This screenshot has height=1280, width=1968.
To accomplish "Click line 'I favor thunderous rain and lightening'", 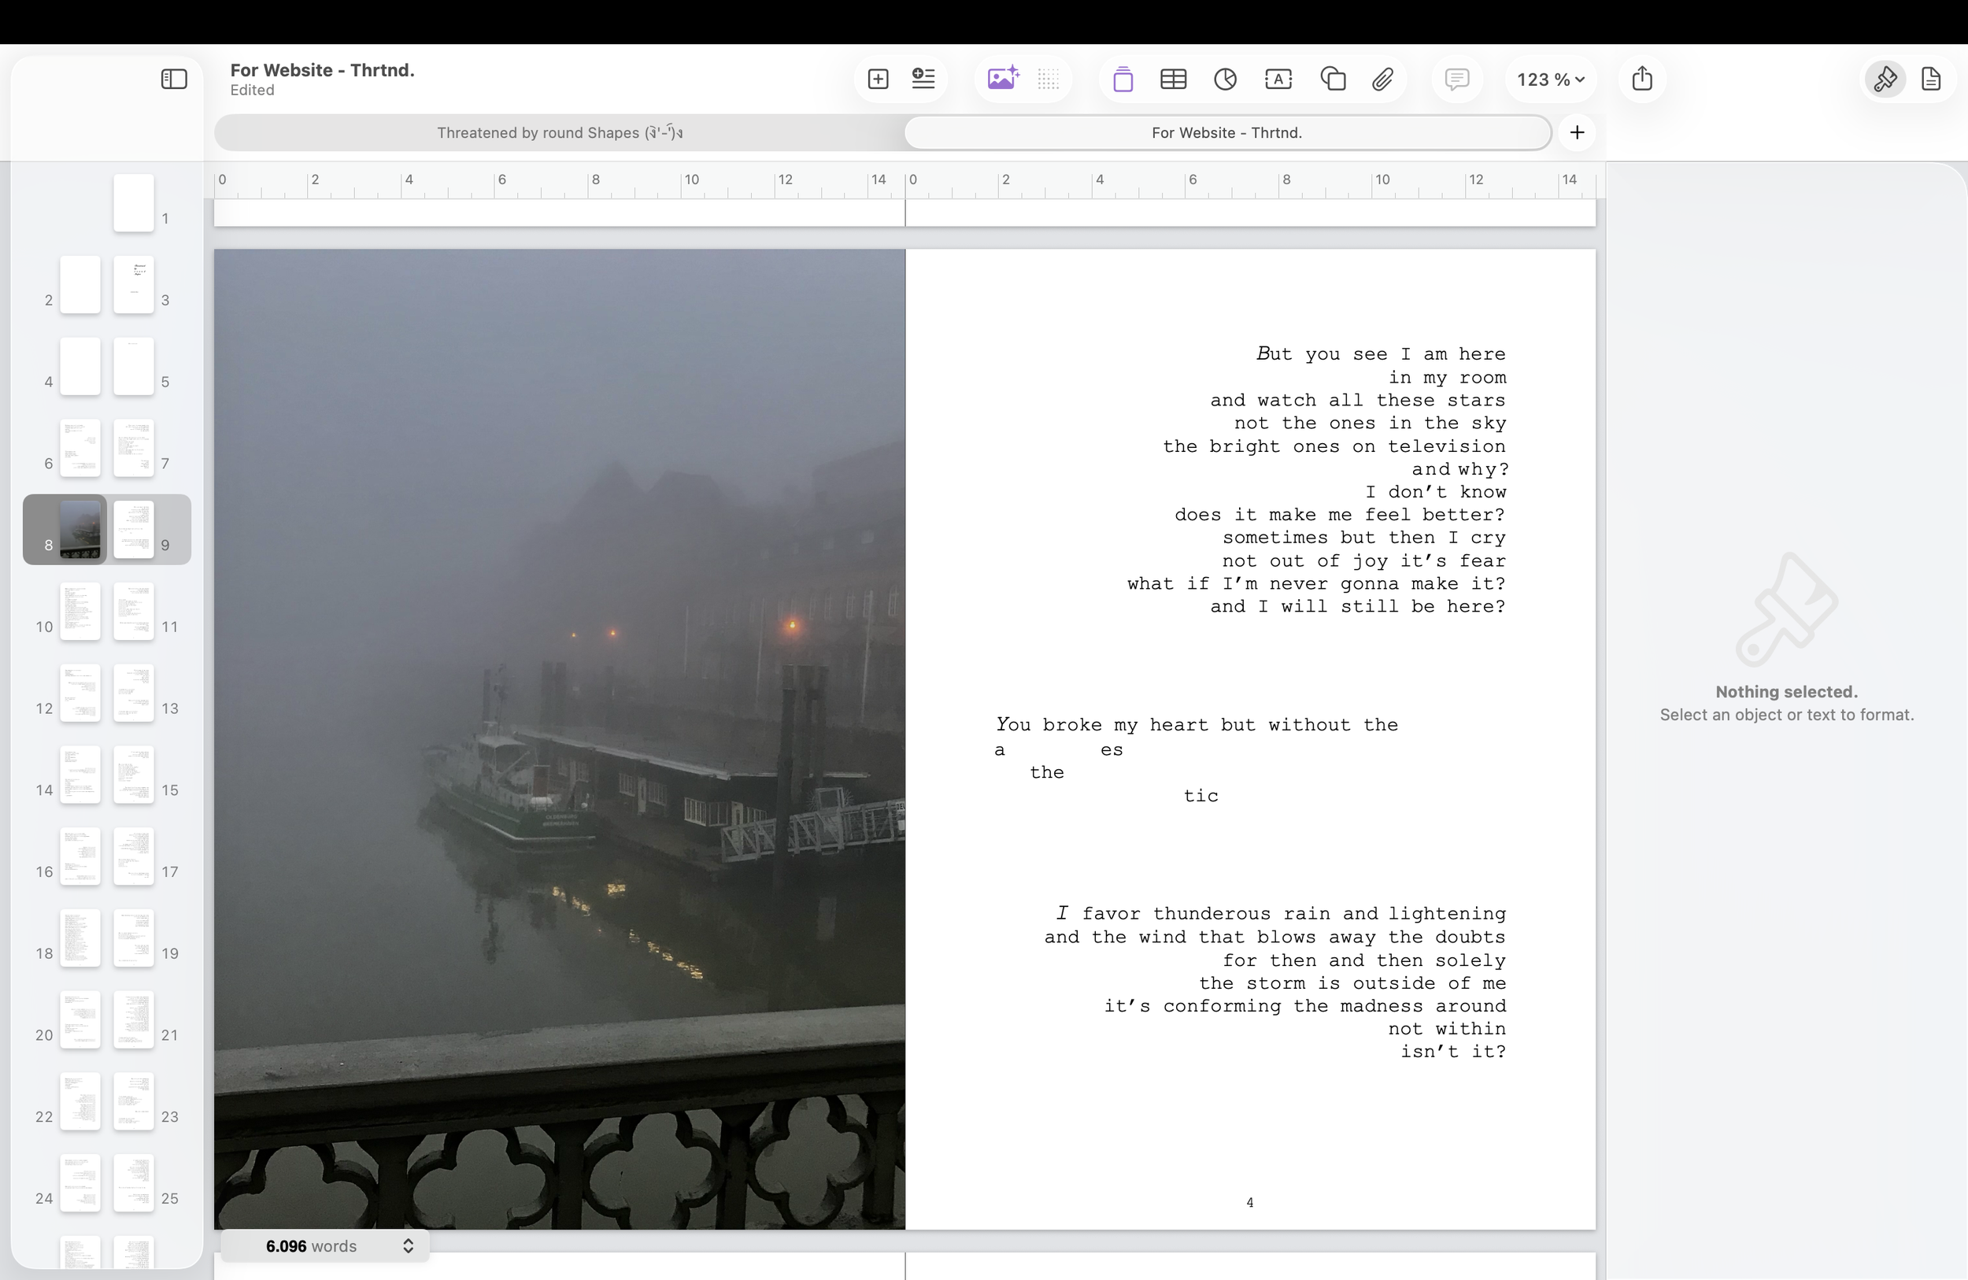I will (1281, 914).
